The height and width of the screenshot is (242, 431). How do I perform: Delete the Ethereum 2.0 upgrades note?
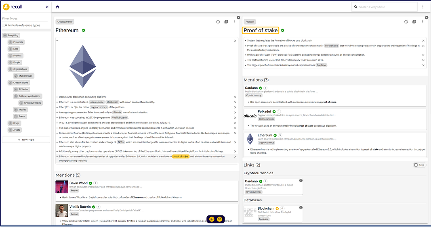pos(235,156)
